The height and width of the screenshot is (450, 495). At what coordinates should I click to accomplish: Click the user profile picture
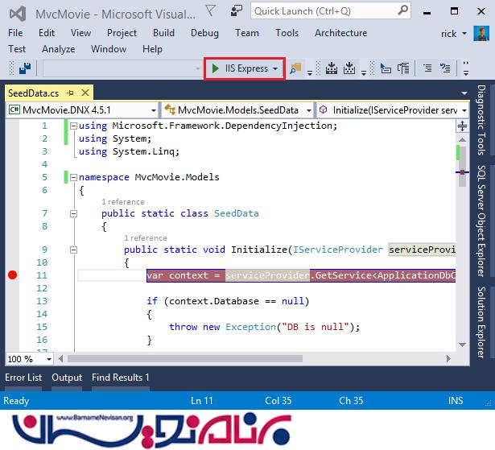[481, 34]
